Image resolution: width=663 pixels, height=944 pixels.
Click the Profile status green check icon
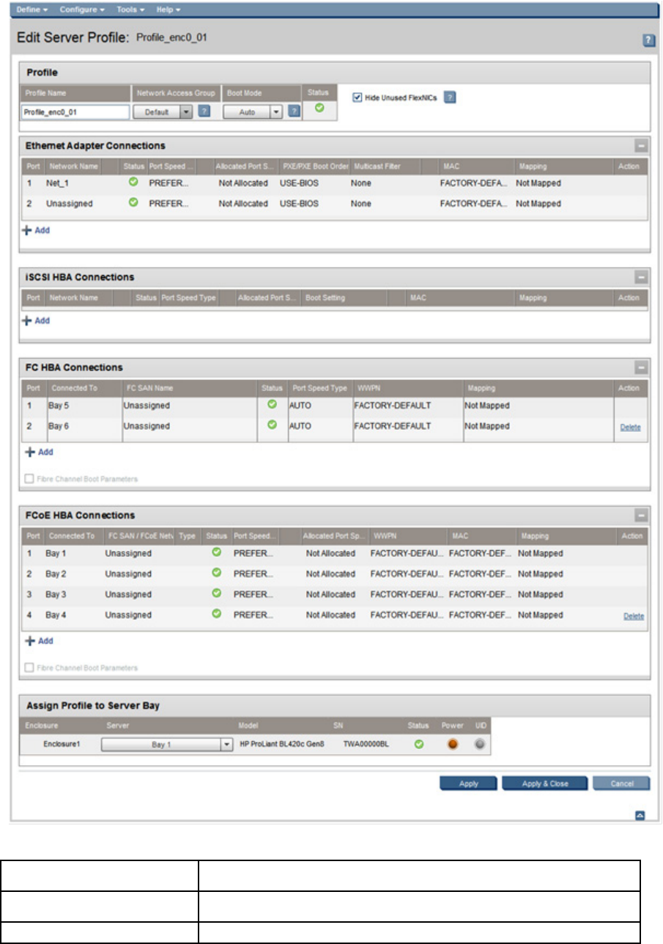pyautogui.click(x=319, y=108)
